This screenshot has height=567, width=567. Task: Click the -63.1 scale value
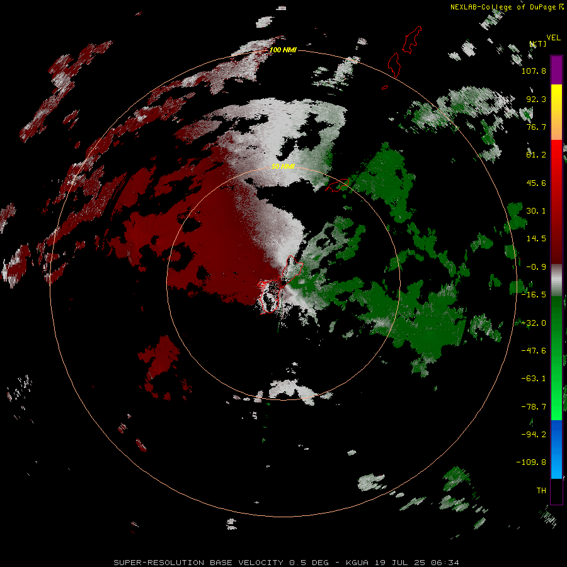[x=534, y=379]
